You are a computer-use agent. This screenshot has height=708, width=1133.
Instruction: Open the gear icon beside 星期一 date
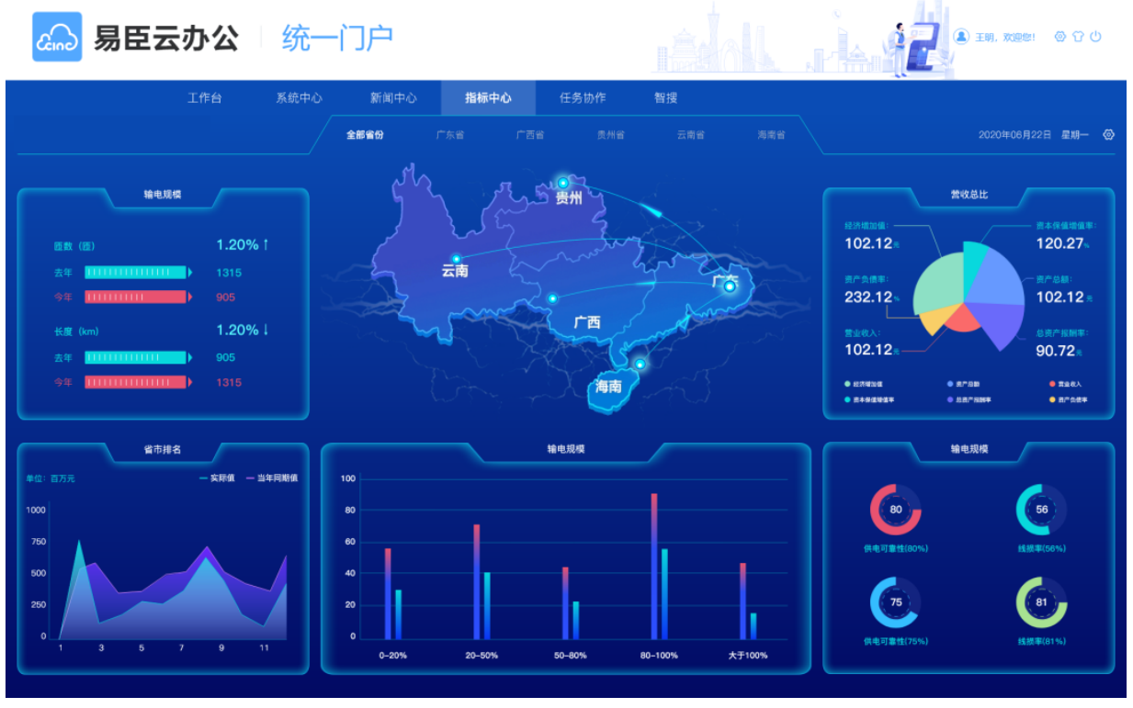(x=1108, y=135)
